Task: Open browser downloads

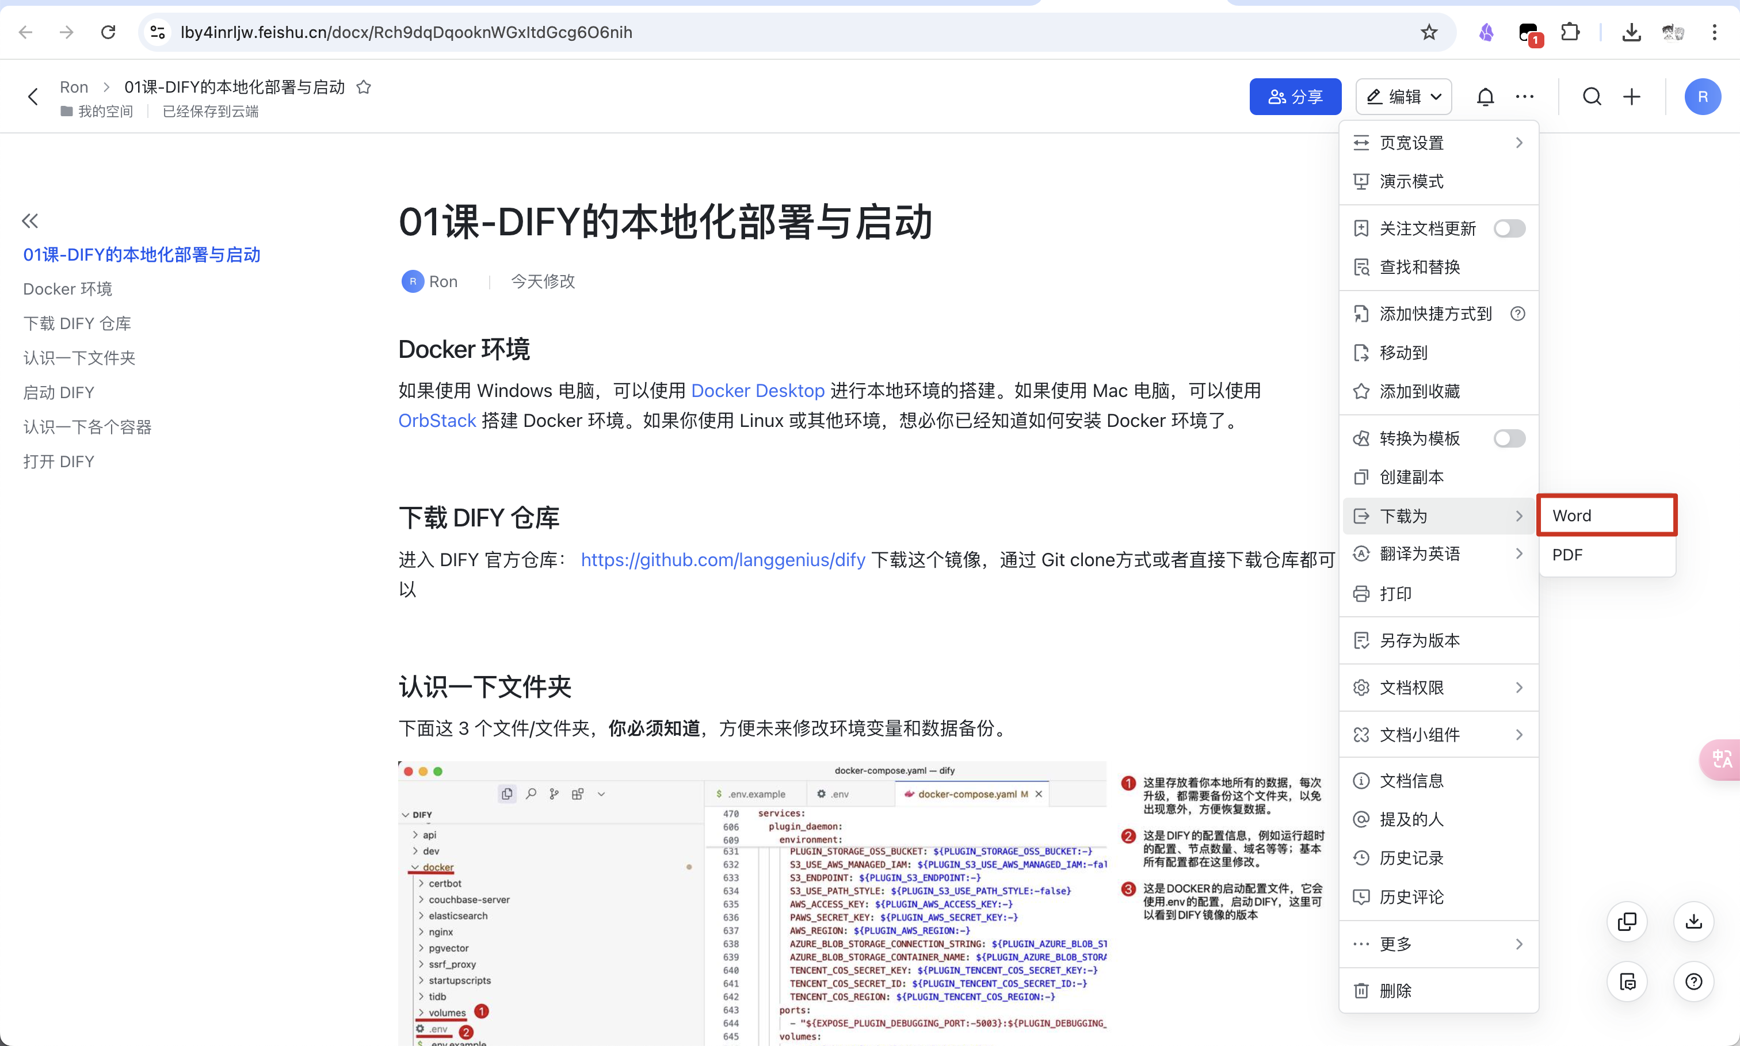Action: tap(1631, 32)
